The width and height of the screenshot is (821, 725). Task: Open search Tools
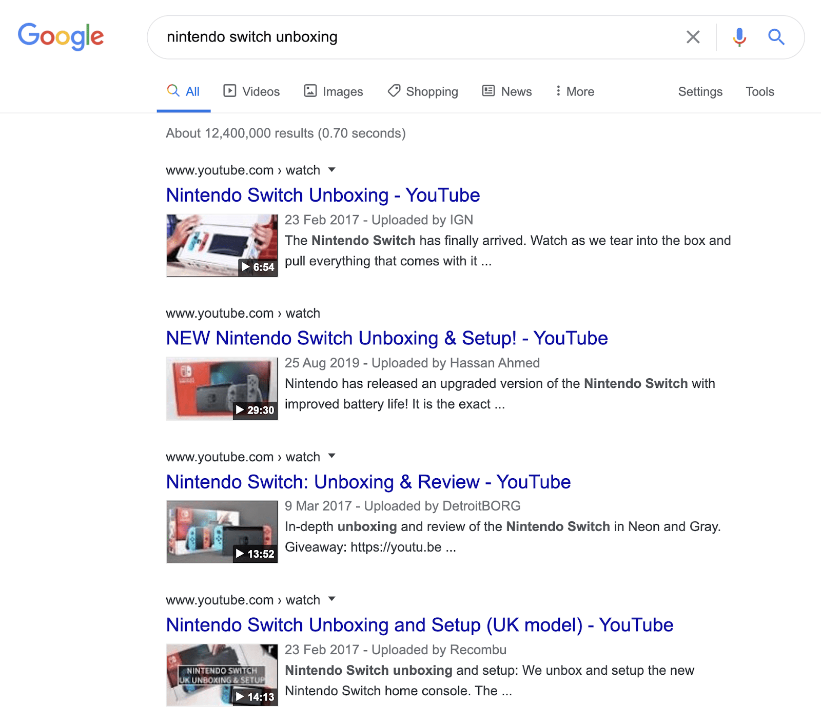(x=759, y=91)
